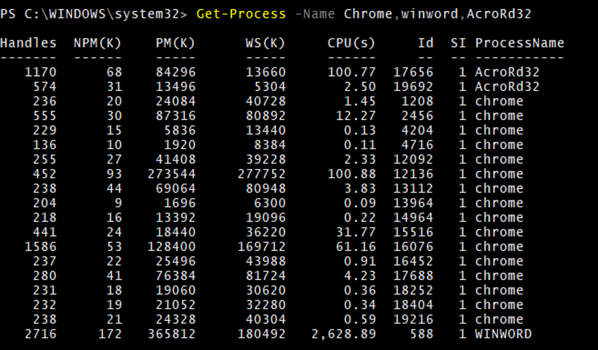The height and width of the screenshot is (350, 598).
Task: Click the chrome process Id 16452
Action: pyautogui.click(x=414, y=261)
